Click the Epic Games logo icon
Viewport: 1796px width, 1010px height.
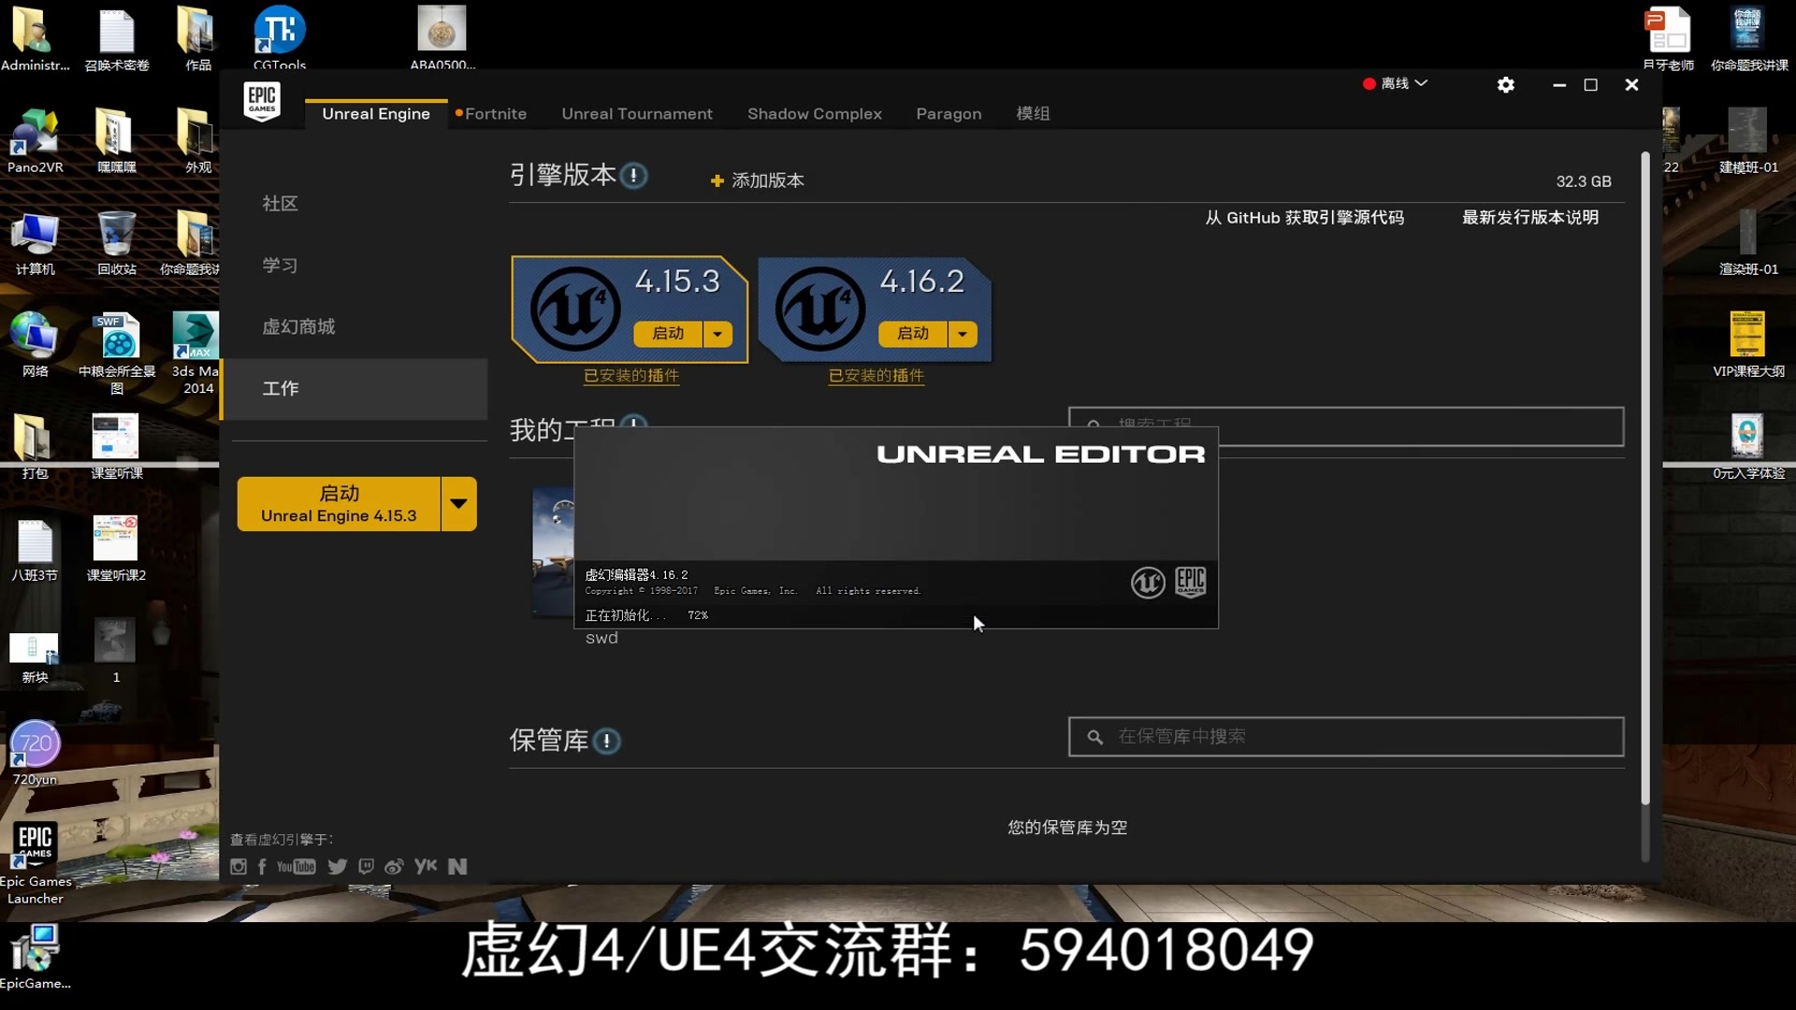click(262, 101)
